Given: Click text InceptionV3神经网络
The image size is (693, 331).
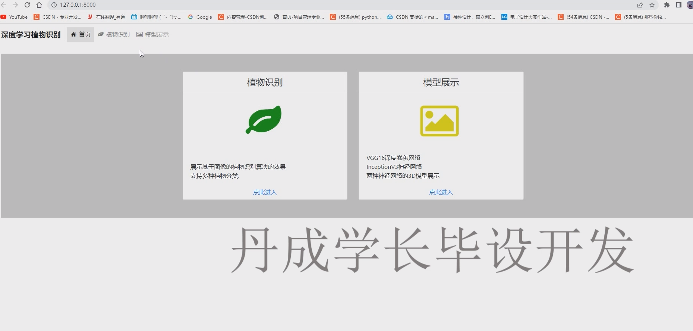Looking at the screenshot, I should coord(394,167).
